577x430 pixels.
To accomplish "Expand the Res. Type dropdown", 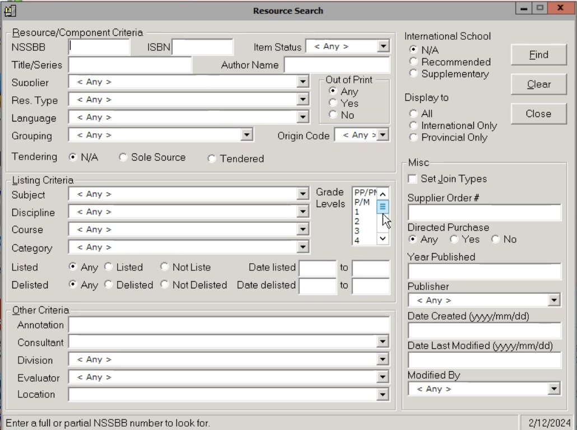I will [303, 99].
